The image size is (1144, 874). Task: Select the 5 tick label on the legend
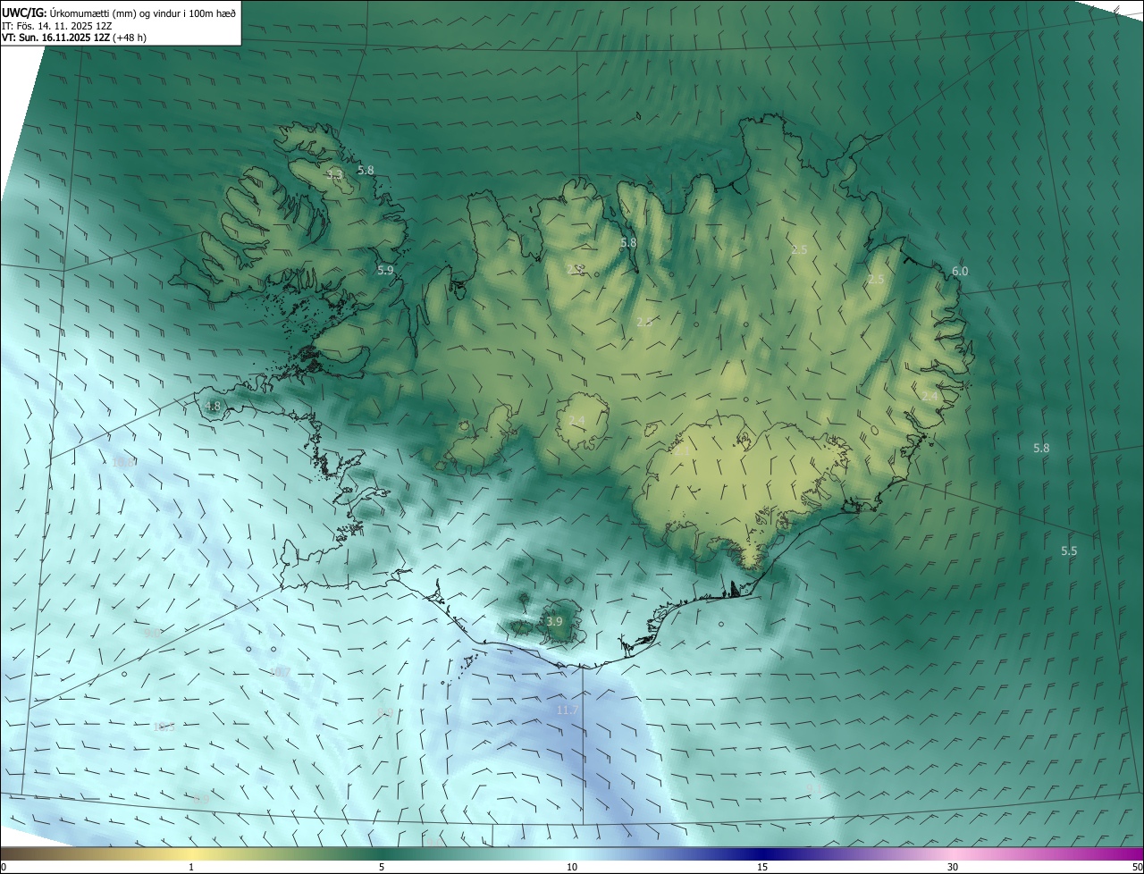click(x=382, y=867)
